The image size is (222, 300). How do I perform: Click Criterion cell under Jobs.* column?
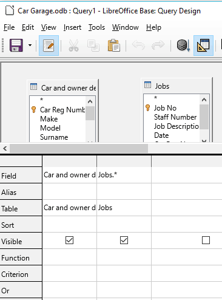click(x=124, y=273)
